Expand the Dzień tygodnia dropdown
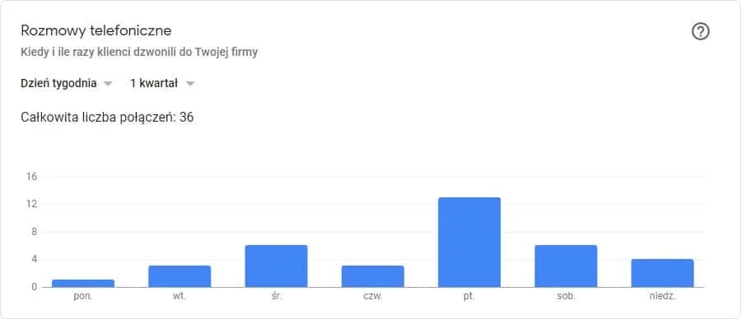741x319 pixels. (67, 84)
